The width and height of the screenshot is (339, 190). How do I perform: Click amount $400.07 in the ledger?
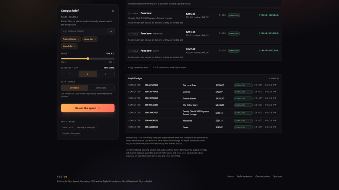coord(219,92)
